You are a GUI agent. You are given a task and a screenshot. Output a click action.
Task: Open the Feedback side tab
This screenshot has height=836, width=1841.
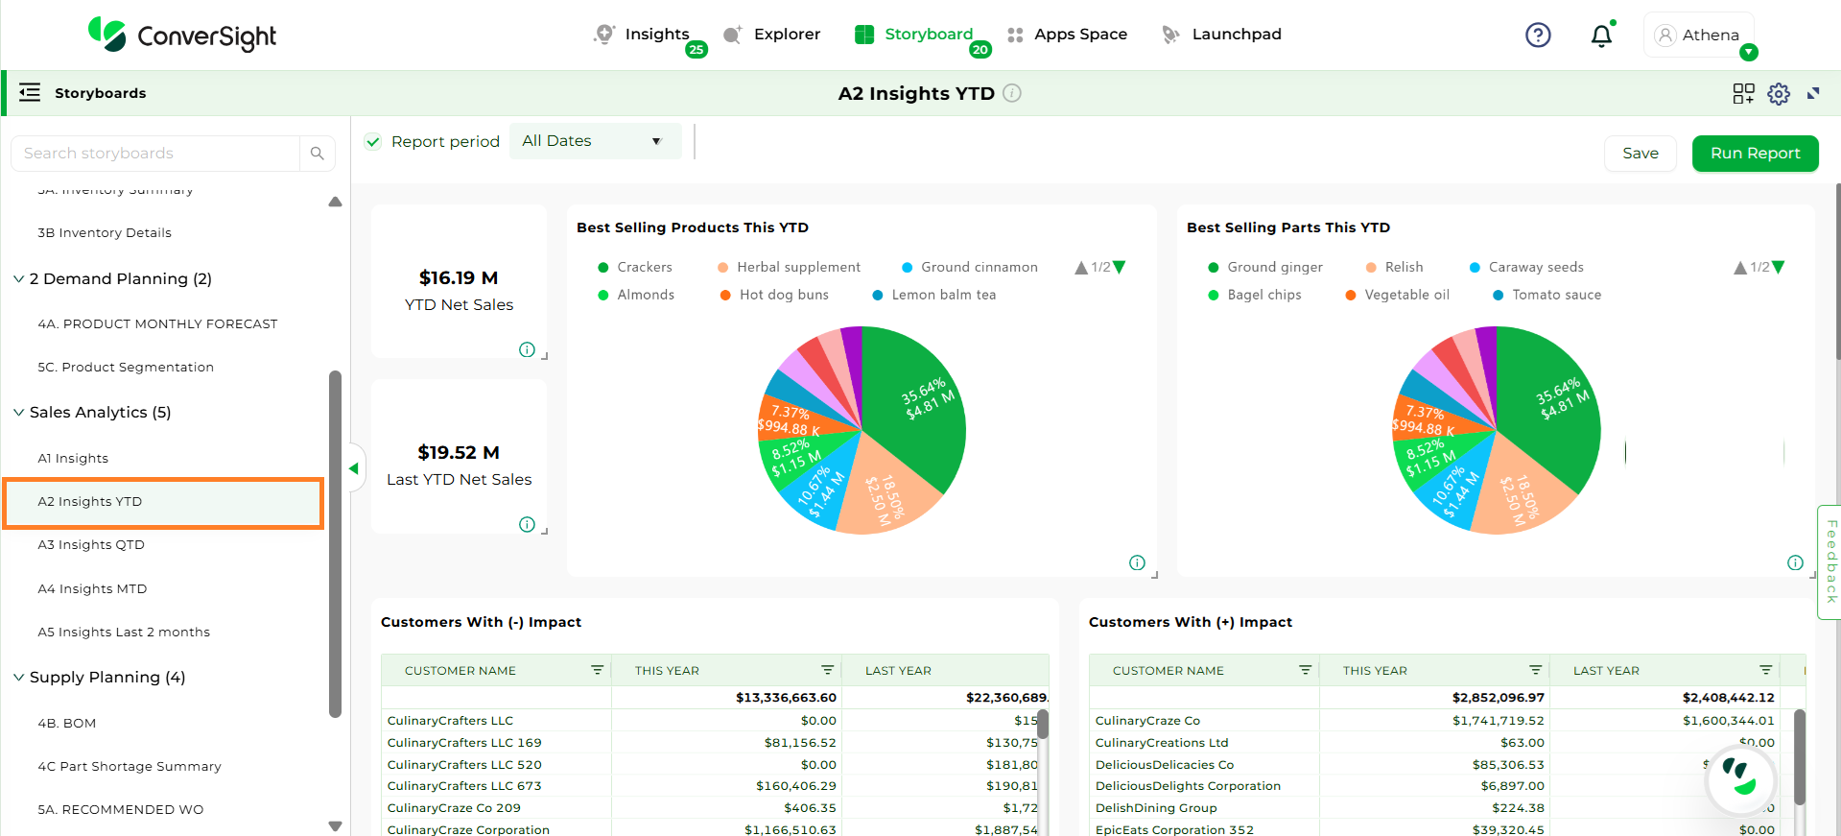point(1829,561)
